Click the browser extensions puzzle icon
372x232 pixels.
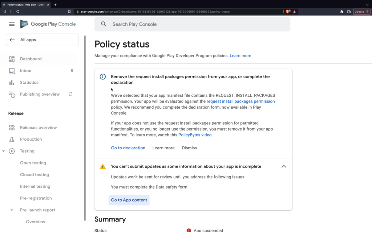click(342, 12)
